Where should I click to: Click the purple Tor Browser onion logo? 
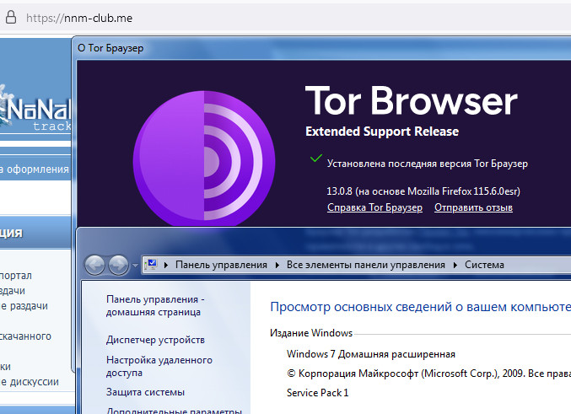[x=204, y=159]
